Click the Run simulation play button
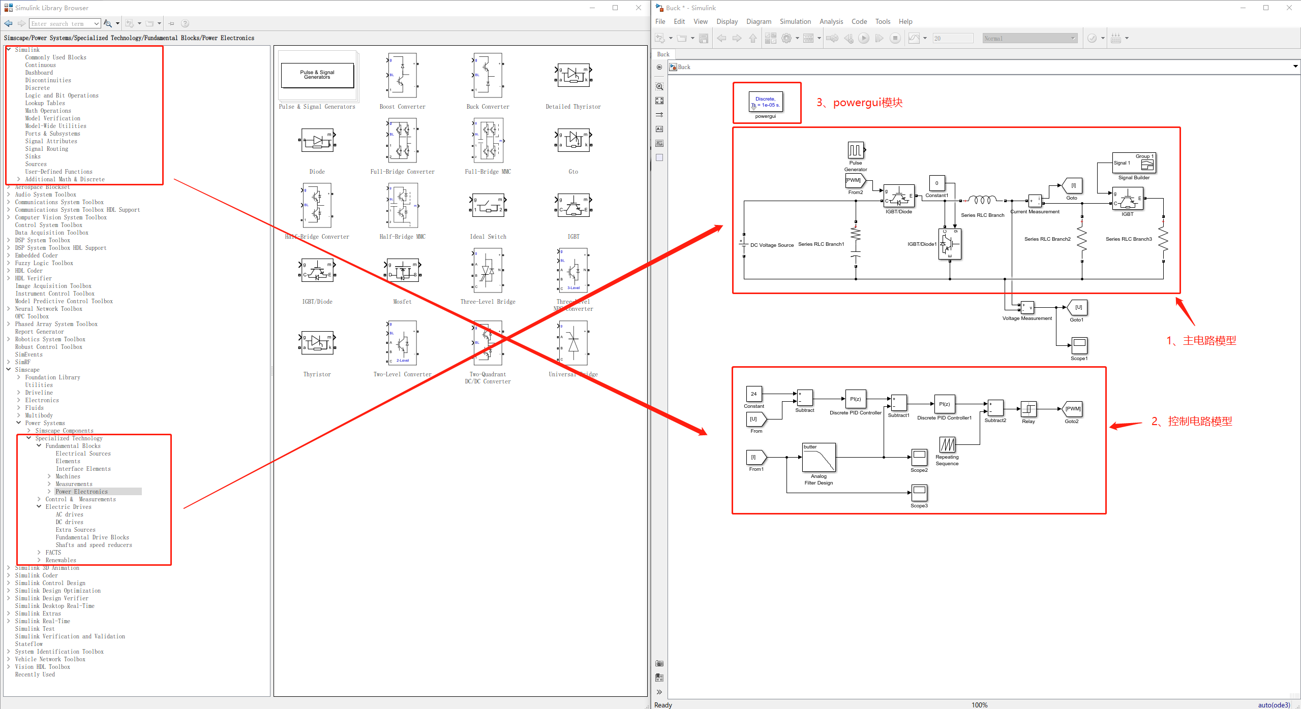1301x709 pixels. (x=863, y=38)
